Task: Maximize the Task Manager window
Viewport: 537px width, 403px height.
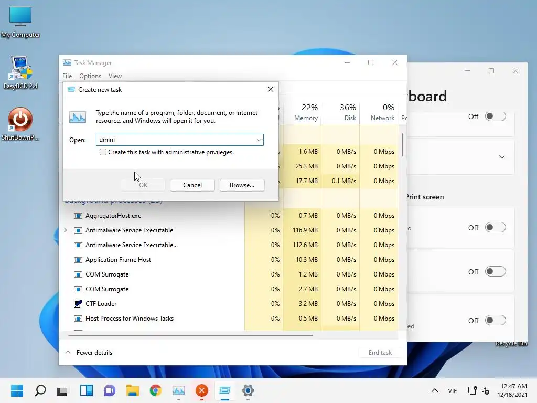Action: click(x=371, y=62)
